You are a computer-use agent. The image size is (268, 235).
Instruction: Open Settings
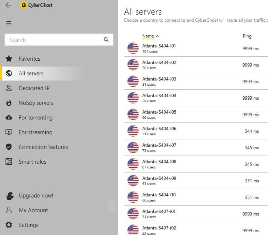(x=28, y=225)
